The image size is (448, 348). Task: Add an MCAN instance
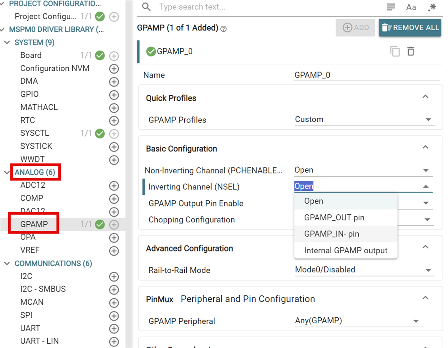point(114,303)
